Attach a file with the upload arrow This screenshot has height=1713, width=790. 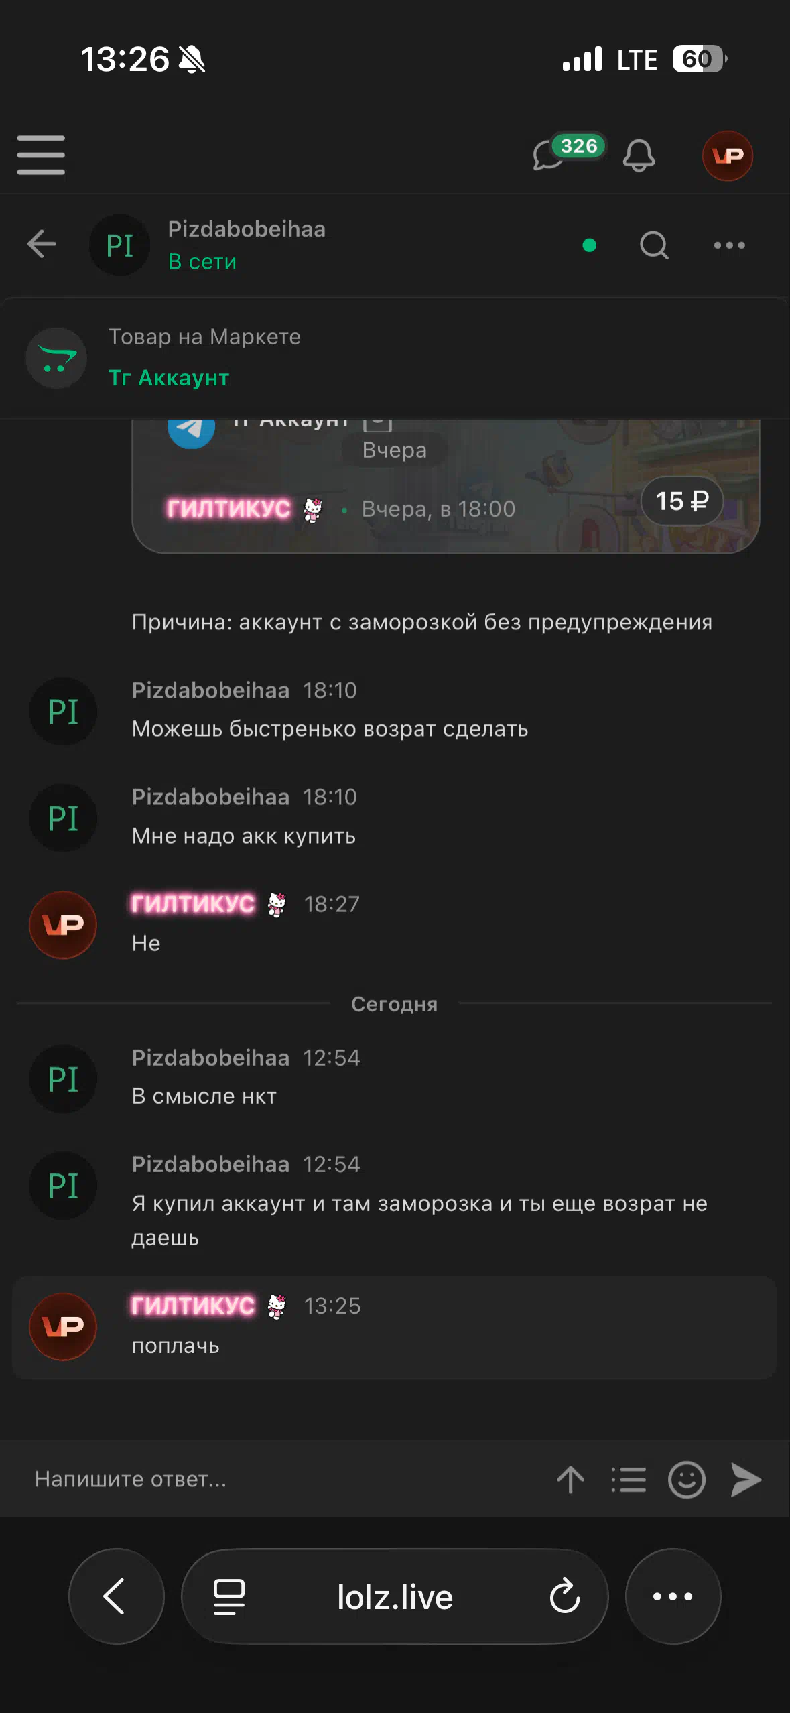[x=571, y=1479]
